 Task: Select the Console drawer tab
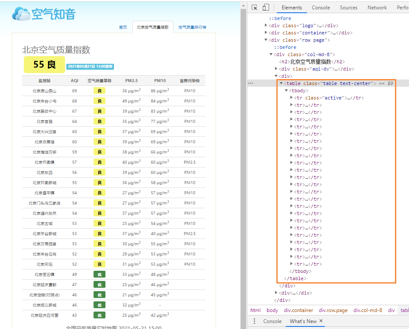(x=272, y=321)
